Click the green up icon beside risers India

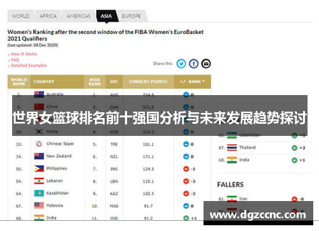pos(295,160)
